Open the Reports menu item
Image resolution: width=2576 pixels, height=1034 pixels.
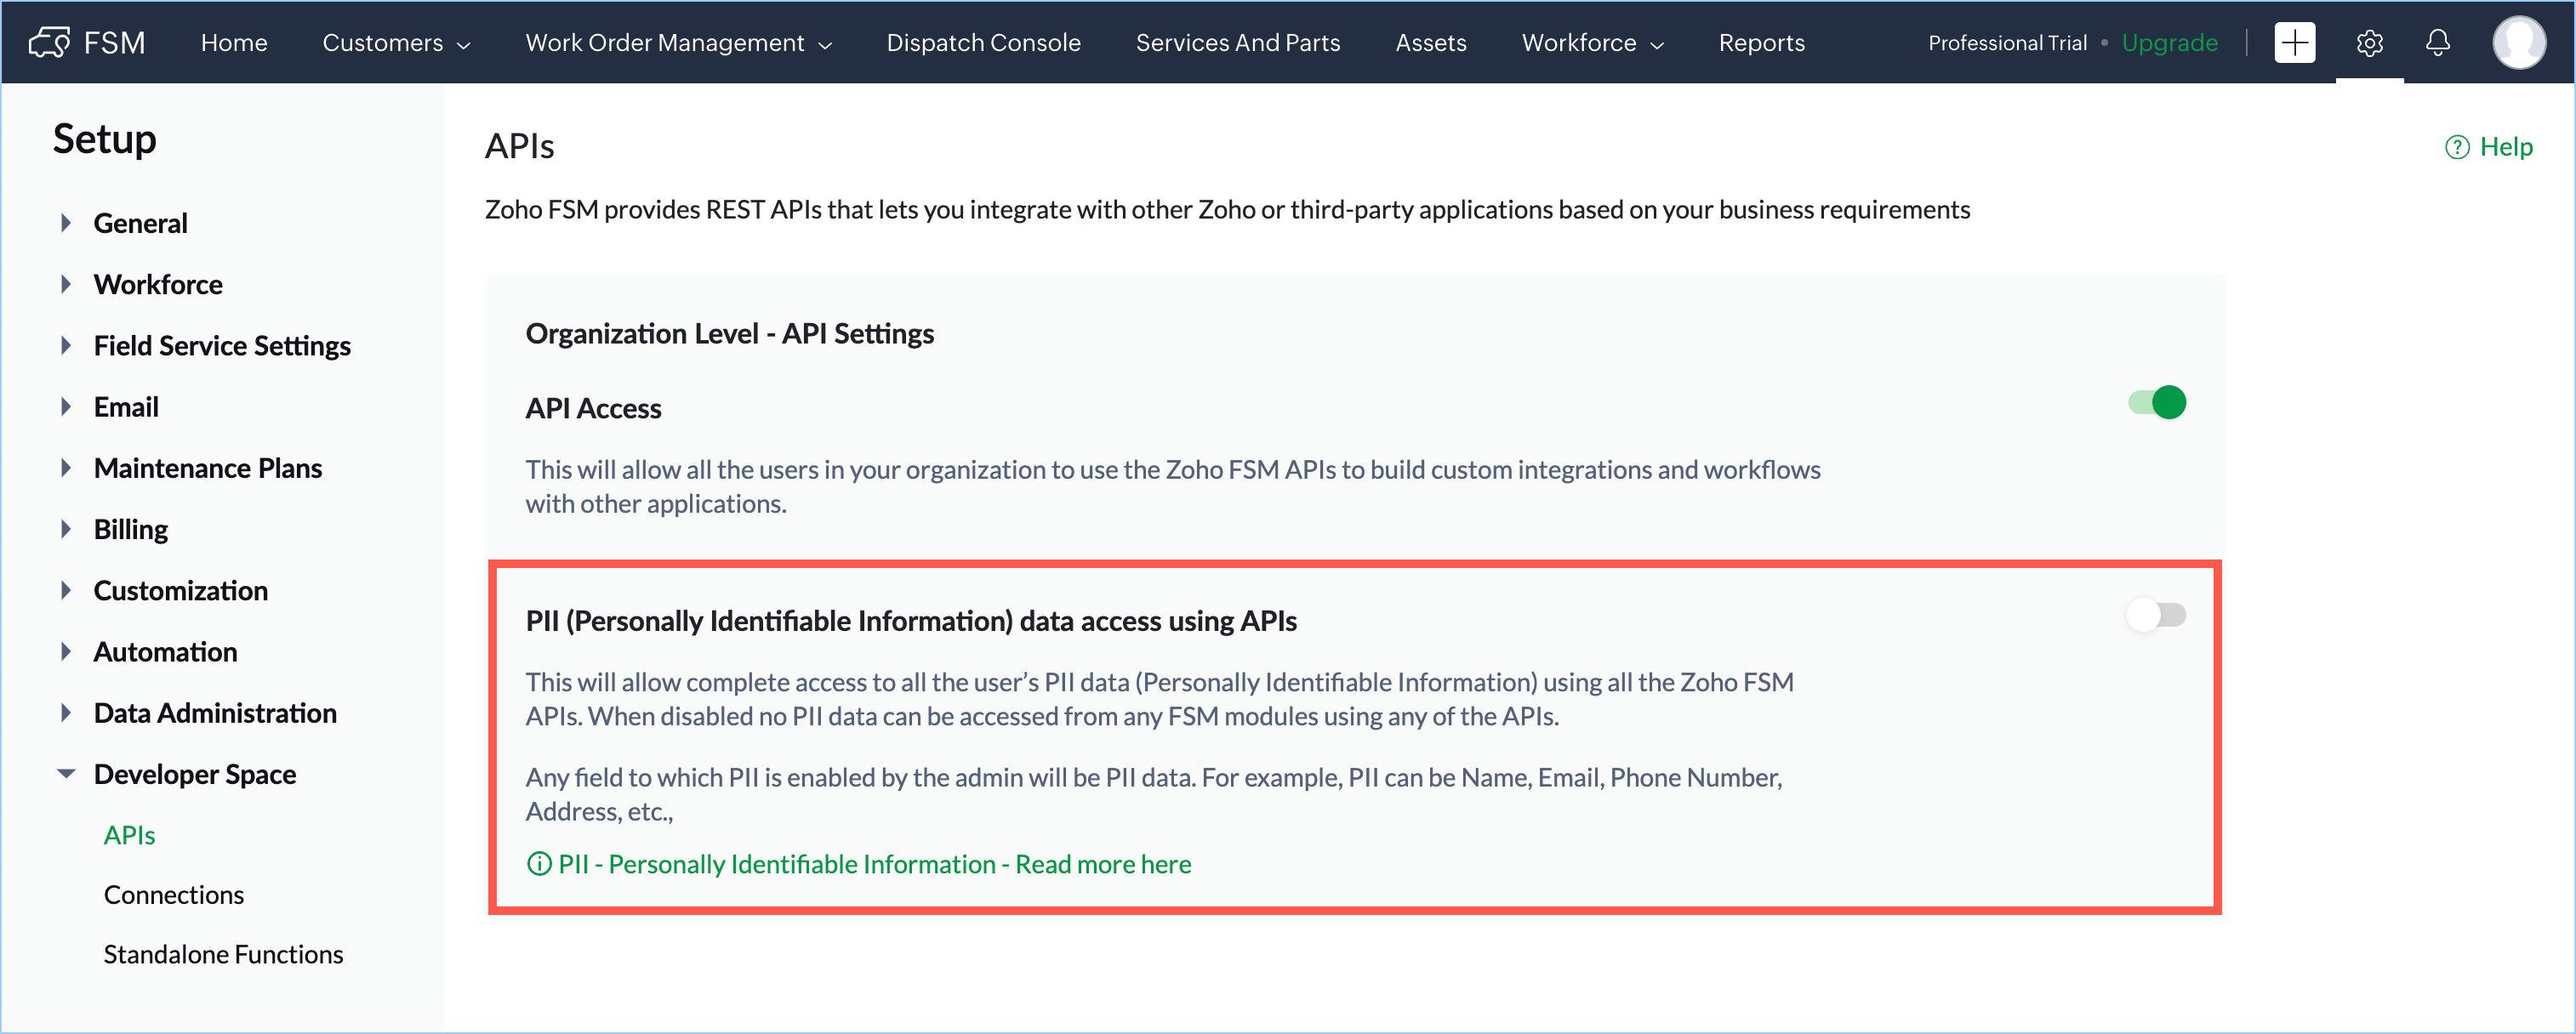[1761, 42]
